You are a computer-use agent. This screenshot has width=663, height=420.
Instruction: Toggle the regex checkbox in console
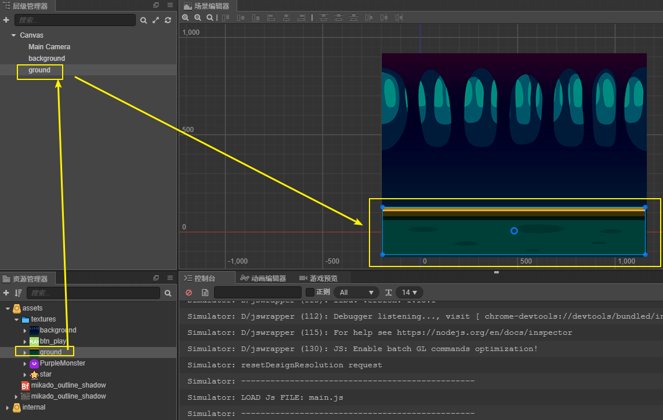(310, 292)
